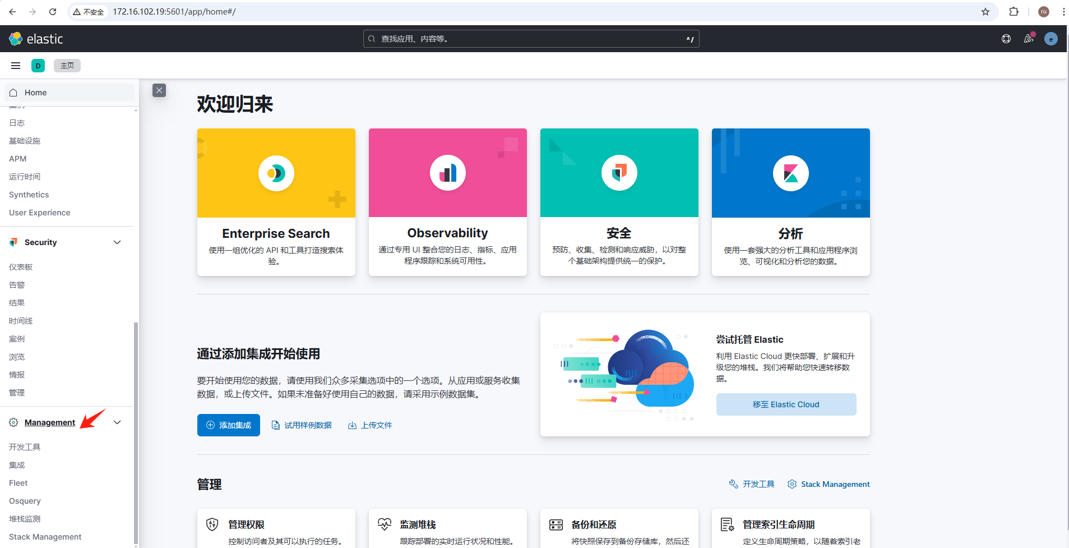Click the 安全 security card icon

click(x=619, y=173)
